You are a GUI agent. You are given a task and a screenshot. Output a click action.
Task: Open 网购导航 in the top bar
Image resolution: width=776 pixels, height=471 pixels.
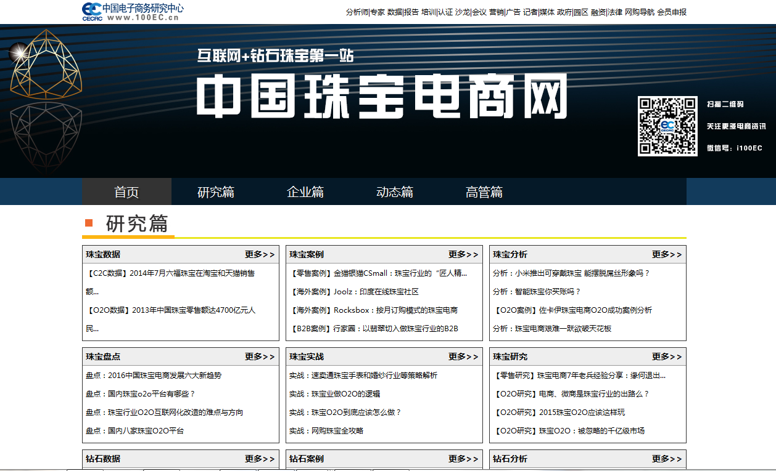[640, 12]
